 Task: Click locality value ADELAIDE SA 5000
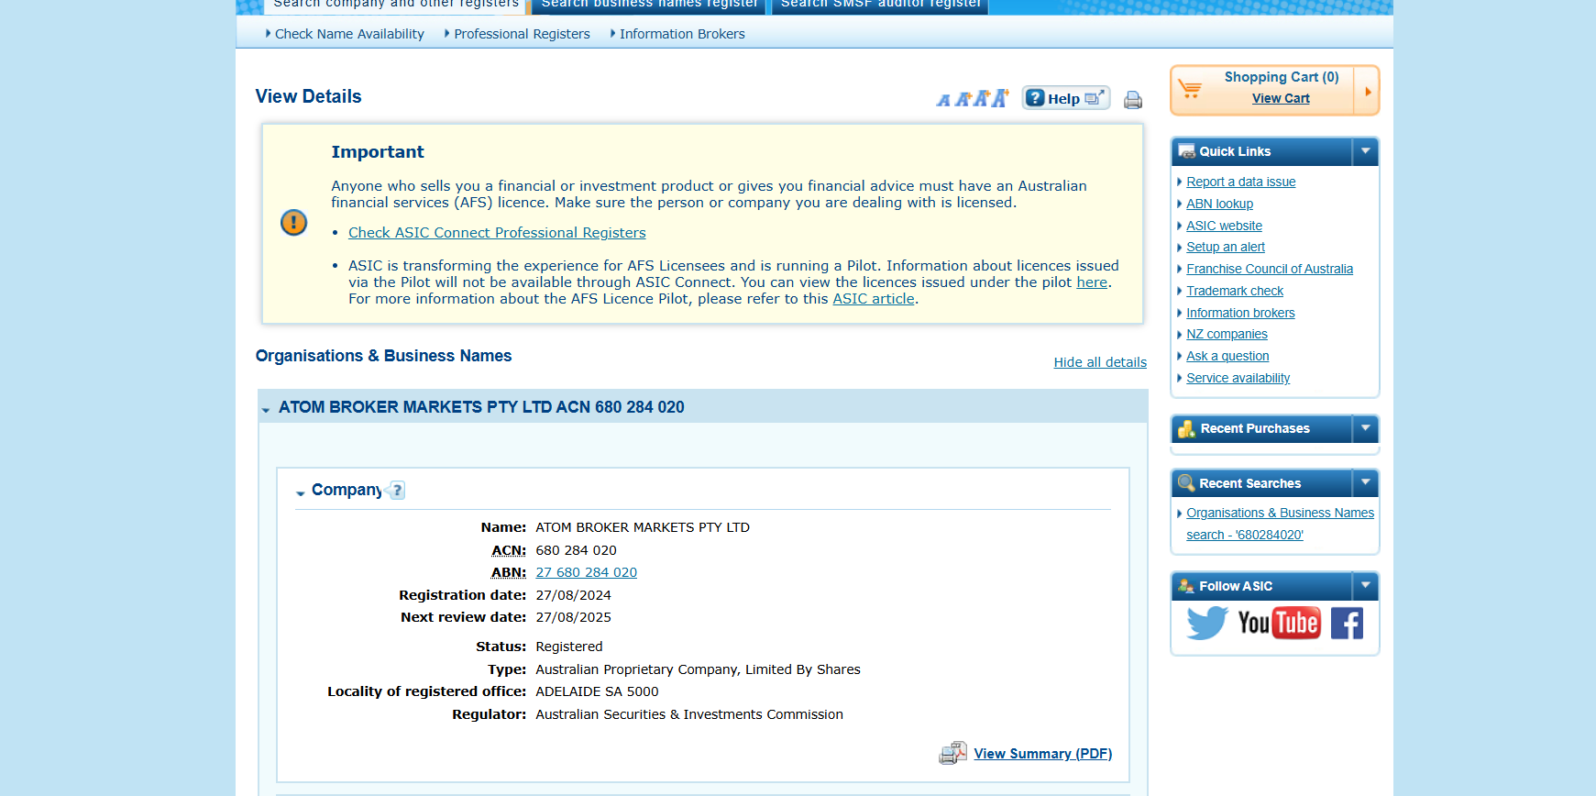pyautogui.click(x=597, y=691)
